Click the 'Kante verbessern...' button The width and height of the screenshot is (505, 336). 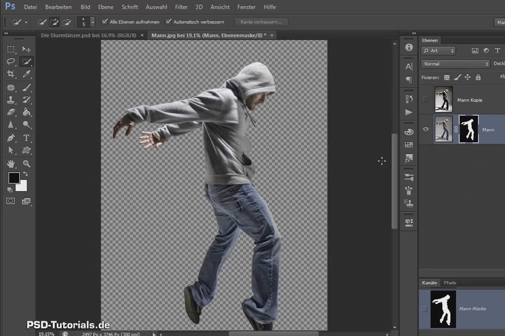tap(261, 22)
